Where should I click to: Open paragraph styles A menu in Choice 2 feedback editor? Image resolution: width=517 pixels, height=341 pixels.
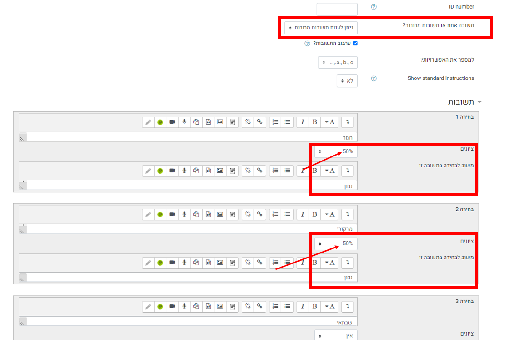[329, 263]
